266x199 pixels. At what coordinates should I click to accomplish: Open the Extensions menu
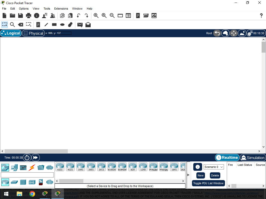(61, 9)
